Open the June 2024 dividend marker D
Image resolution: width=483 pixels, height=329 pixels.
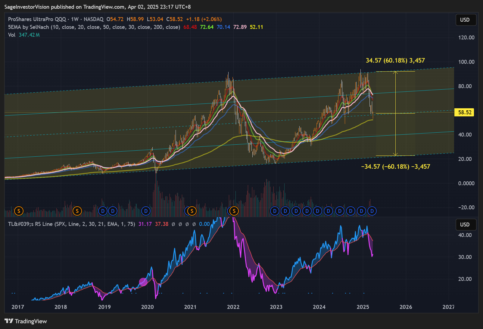340,211
